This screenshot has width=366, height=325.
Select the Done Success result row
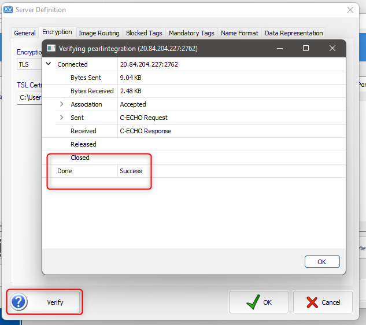point(194,171)
